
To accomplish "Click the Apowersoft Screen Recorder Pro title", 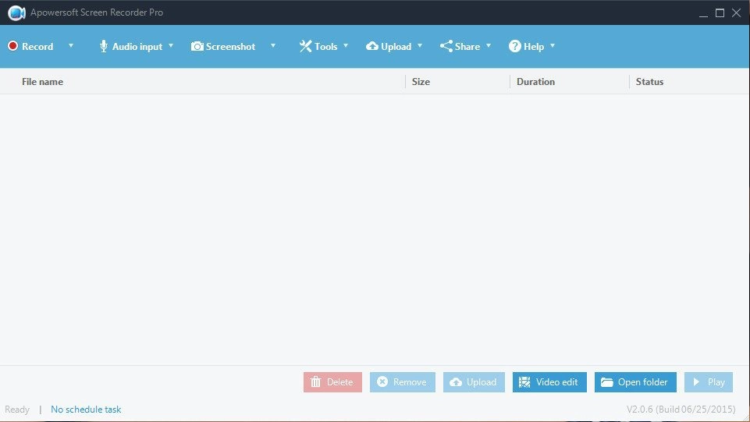I will pos(97,12).
